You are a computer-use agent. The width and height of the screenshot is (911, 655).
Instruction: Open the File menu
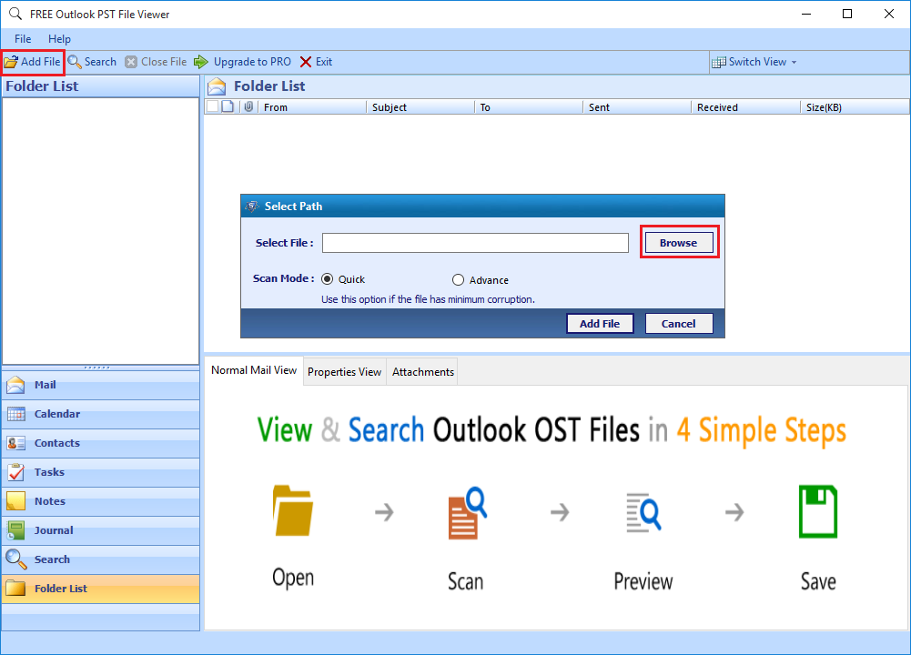[23, 39]
